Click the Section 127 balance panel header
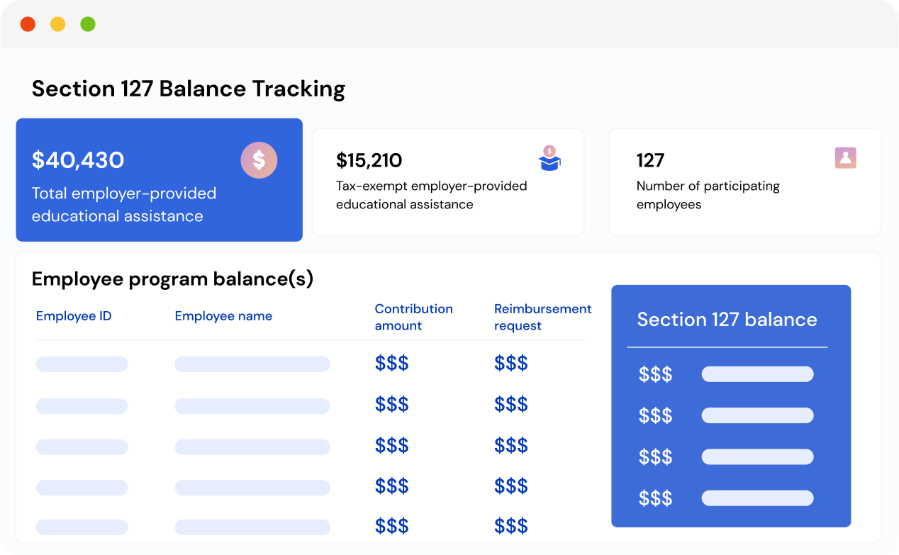Image resolution: width=899 pixels, height=555 pixels. pos(727,320)
